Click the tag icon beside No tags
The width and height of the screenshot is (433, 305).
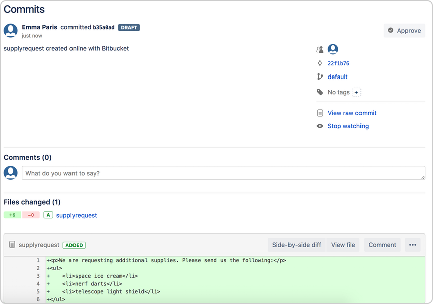(x=320, y=92)
